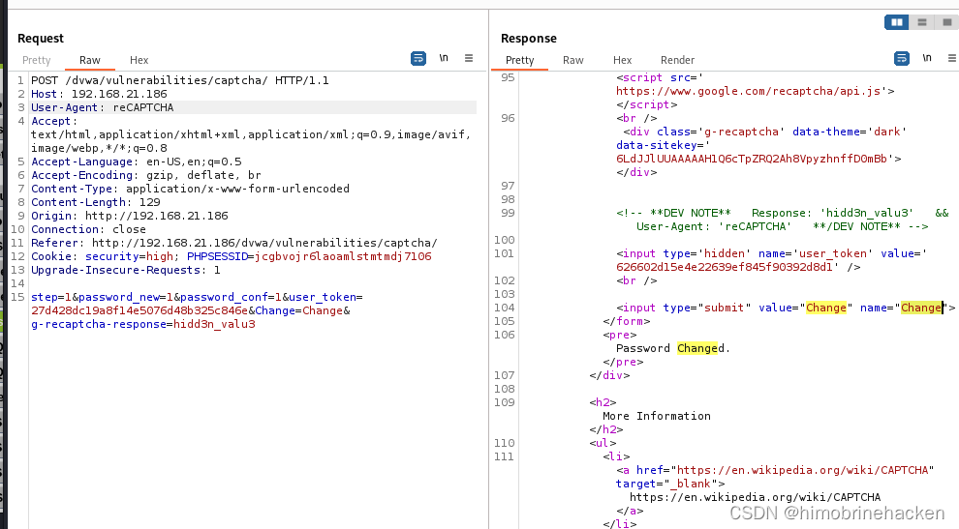Click the POST /dvwa/vulnerabilities/captcha/ request line
The height and width of the screenshot is (529, 959).
(180, 80)
